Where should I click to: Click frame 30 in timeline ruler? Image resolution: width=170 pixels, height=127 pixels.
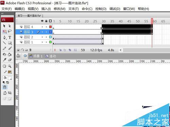click(103, 21)
